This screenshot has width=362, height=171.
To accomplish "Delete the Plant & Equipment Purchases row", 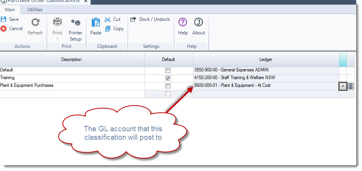I will 351,86.
